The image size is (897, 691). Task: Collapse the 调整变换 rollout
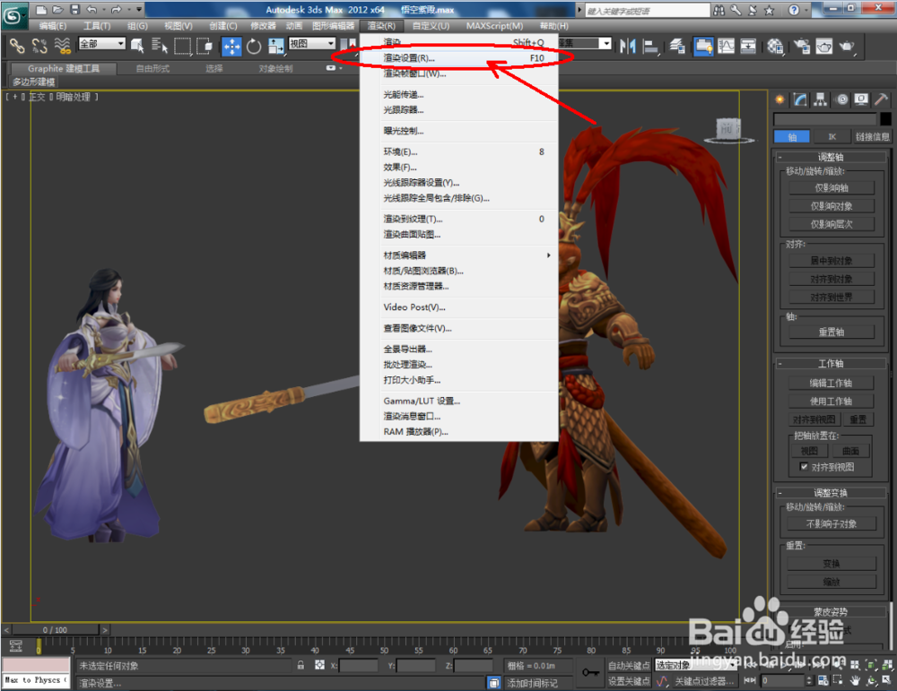[x=830, y=493]
